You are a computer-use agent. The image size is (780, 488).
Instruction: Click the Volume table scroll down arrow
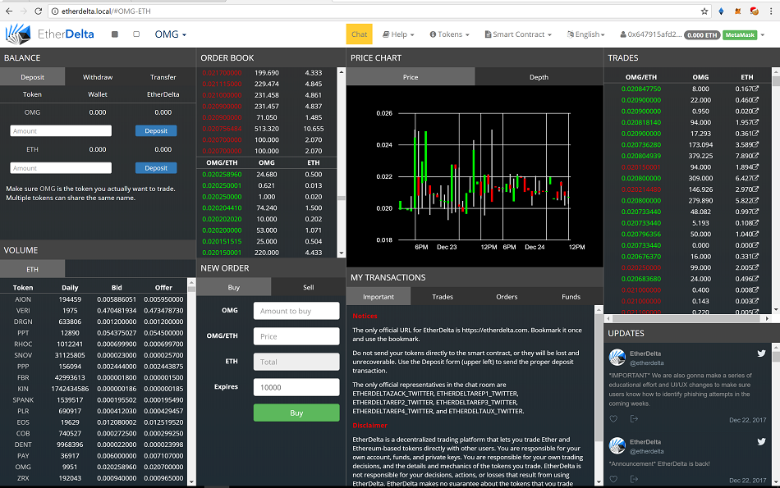tap(191, 481)
